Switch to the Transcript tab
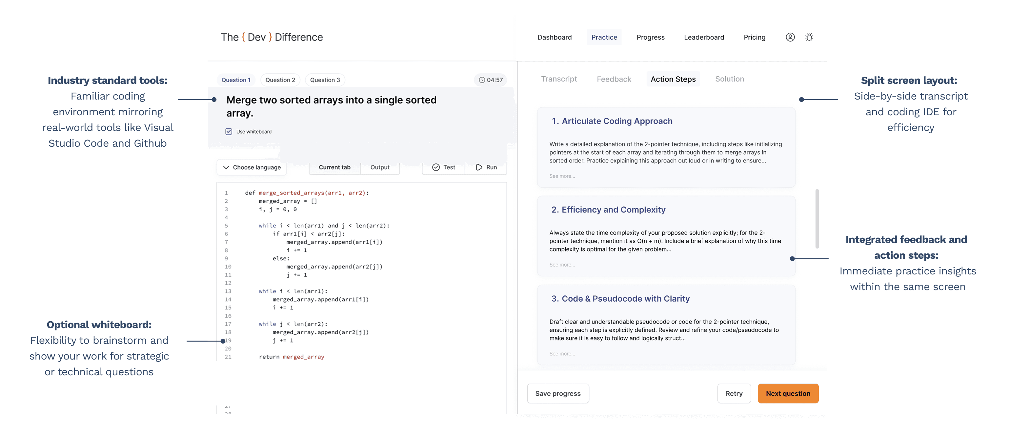This screenshot has width=1009, height=427. click(559, 79)
